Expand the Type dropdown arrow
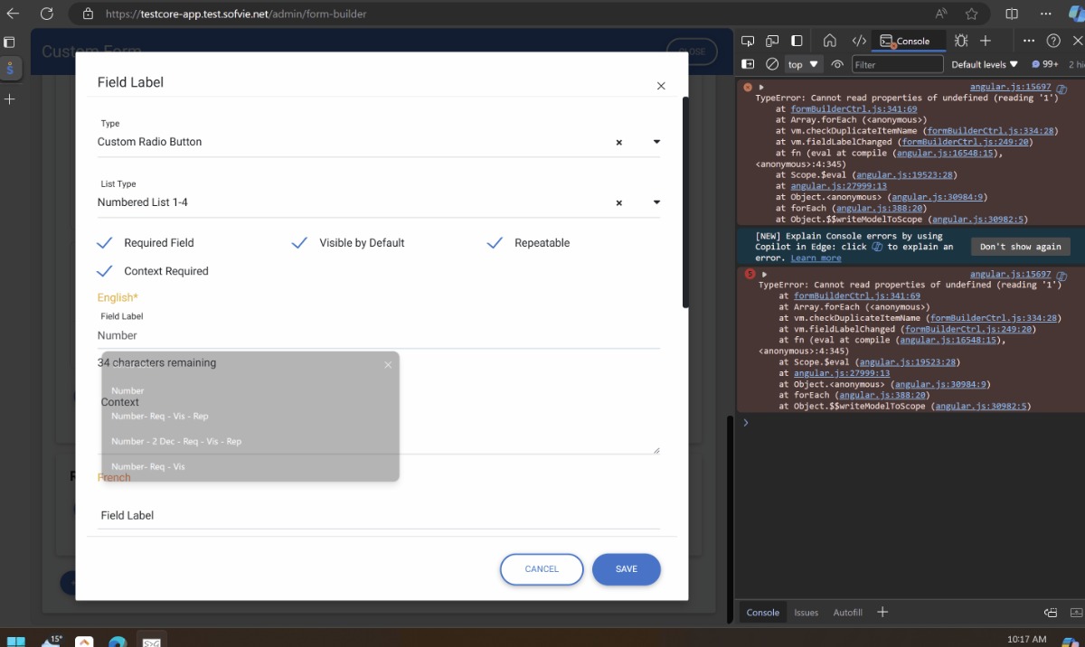Image resolution: width=1085 pixels, height=647 pixels. tap(656, 142)
